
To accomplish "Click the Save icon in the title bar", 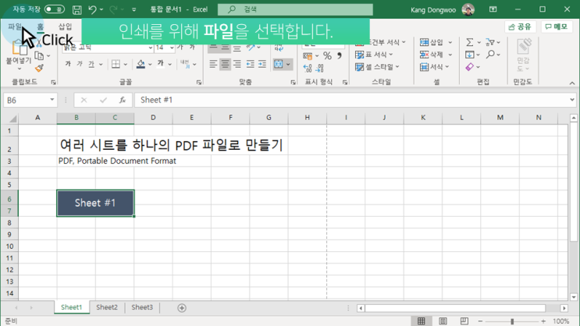I will tap(77, 9).
